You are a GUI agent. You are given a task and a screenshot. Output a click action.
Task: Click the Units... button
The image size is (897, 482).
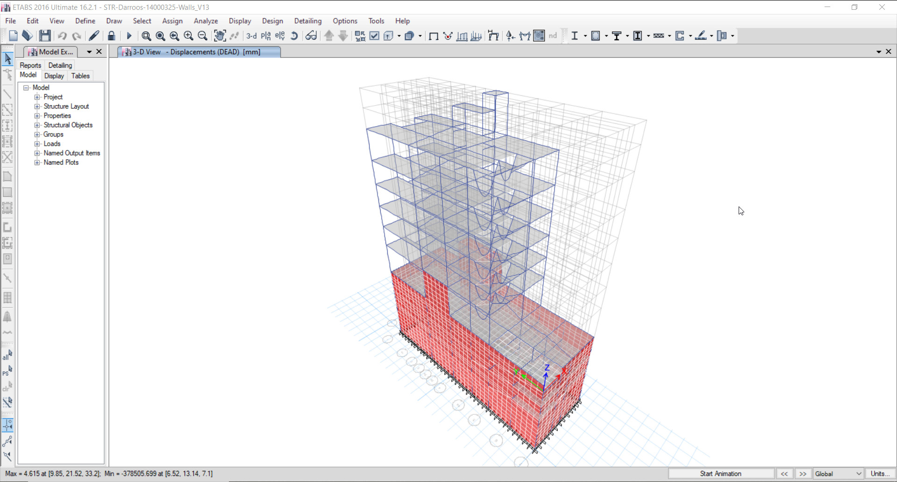click(x=880, y=474)
